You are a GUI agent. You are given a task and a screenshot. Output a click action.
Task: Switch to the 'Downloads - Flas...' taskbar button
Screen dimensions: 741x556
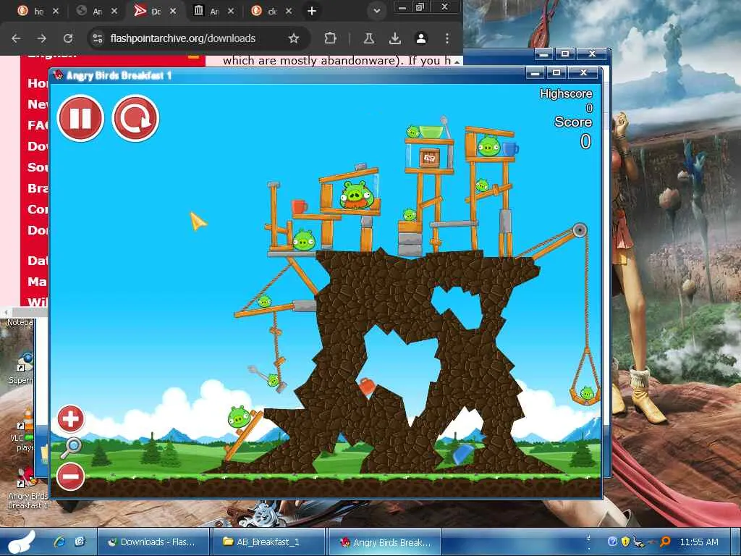coord(153,542)
